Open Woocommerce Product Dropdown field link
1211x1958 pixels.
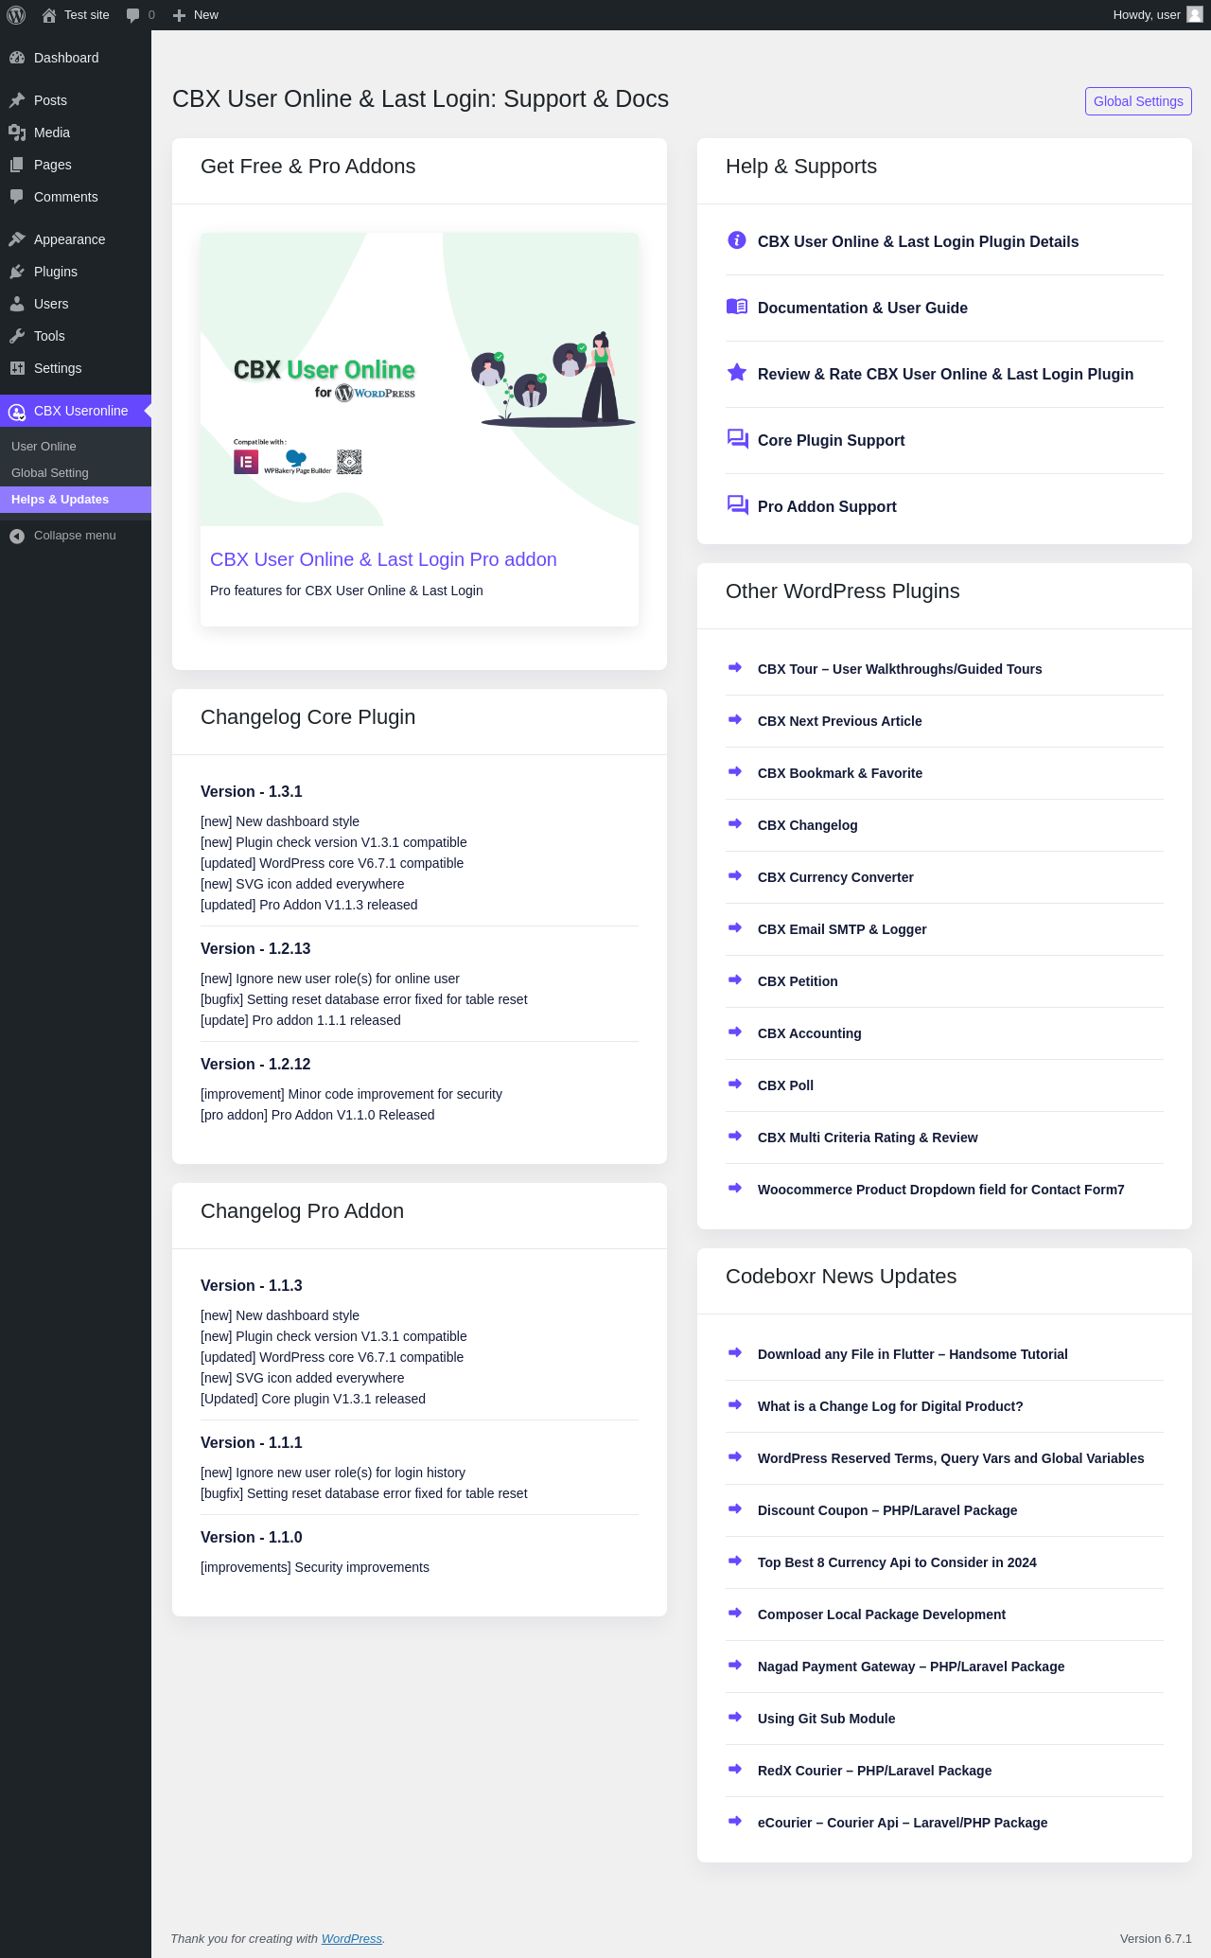(941, 1190)
